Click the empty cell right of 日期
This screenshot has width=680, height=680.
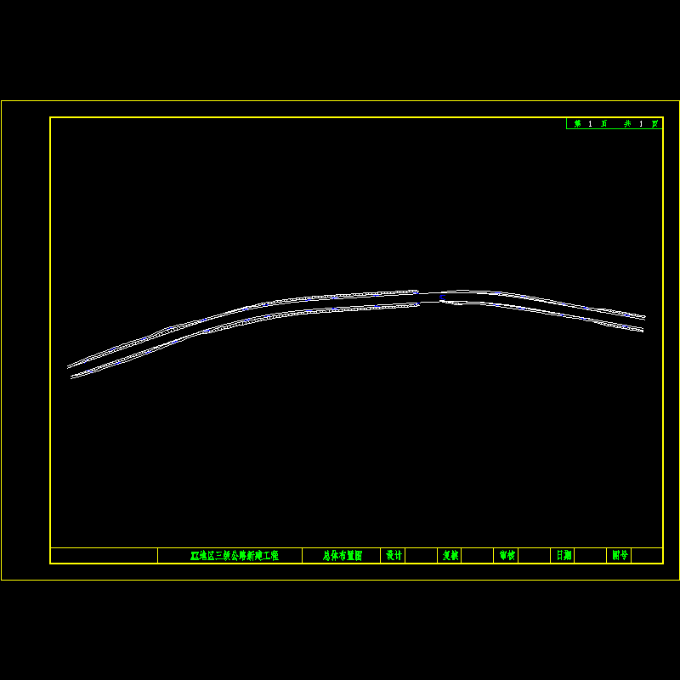pos(589,555)
